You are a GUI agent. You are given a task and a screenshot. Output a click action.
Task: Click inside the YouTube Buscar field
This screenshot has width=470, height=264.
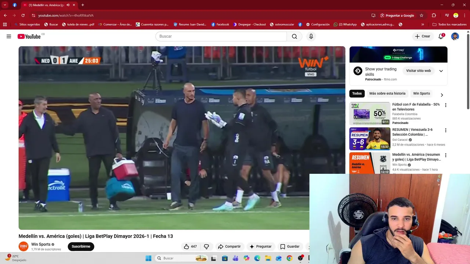point(221,36)
